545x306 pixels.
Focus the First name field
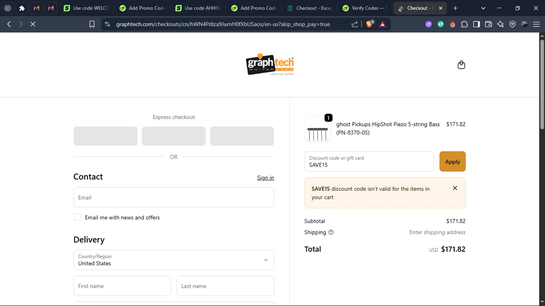[x=122, y=286]
